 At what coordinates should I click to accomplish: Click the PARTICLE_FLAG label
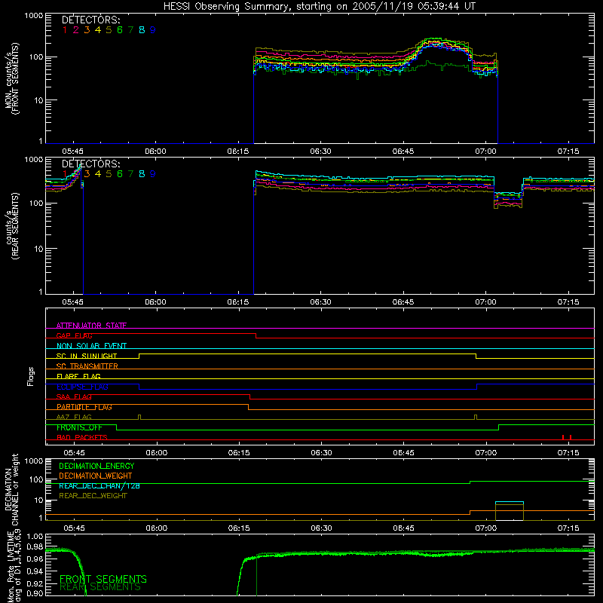pos(84,407)
